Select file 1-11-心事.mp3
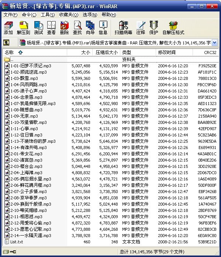Screen dimensions: 221x257 (24, 129)
